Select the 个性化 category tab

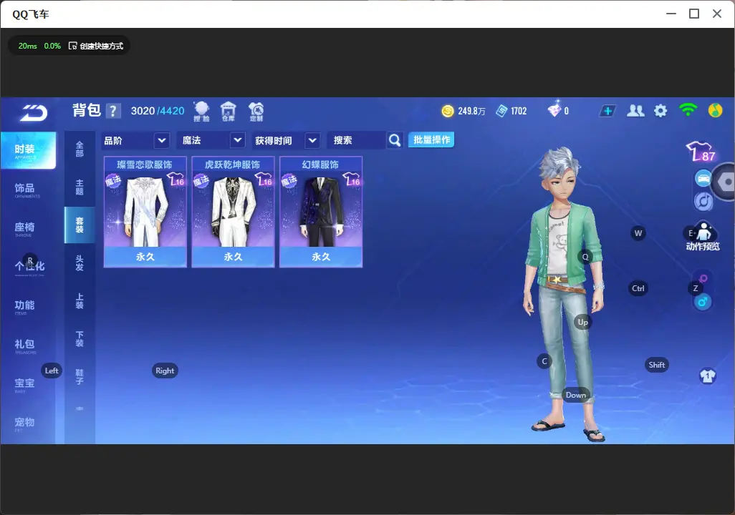click(28, 268)
